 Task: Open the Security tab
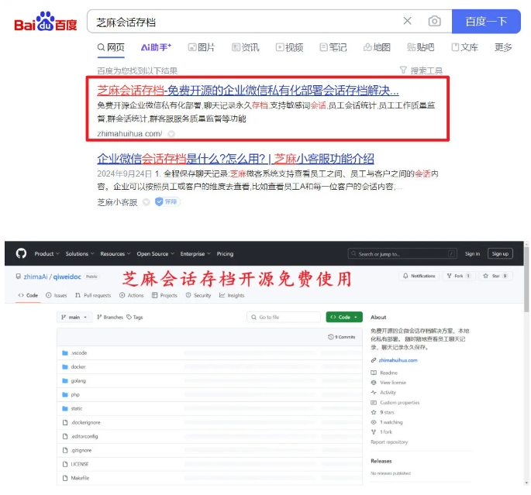(198, 295)
